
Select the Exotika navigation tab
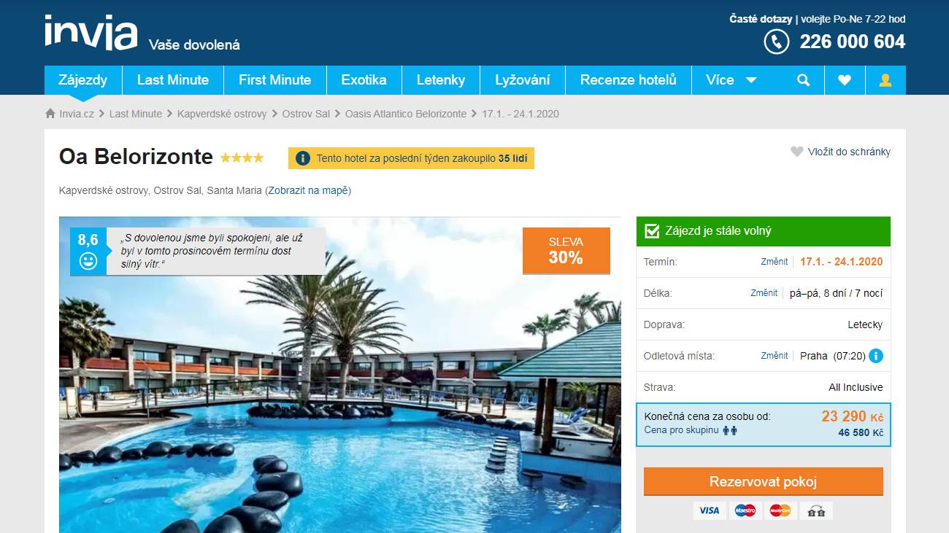pos(364,80)
